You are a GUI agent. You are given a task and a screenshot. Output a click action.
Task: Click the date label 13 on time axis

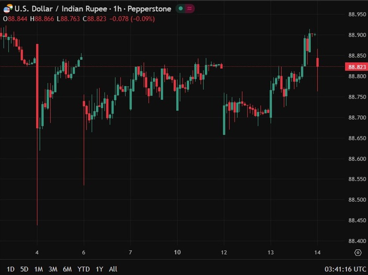271,252
